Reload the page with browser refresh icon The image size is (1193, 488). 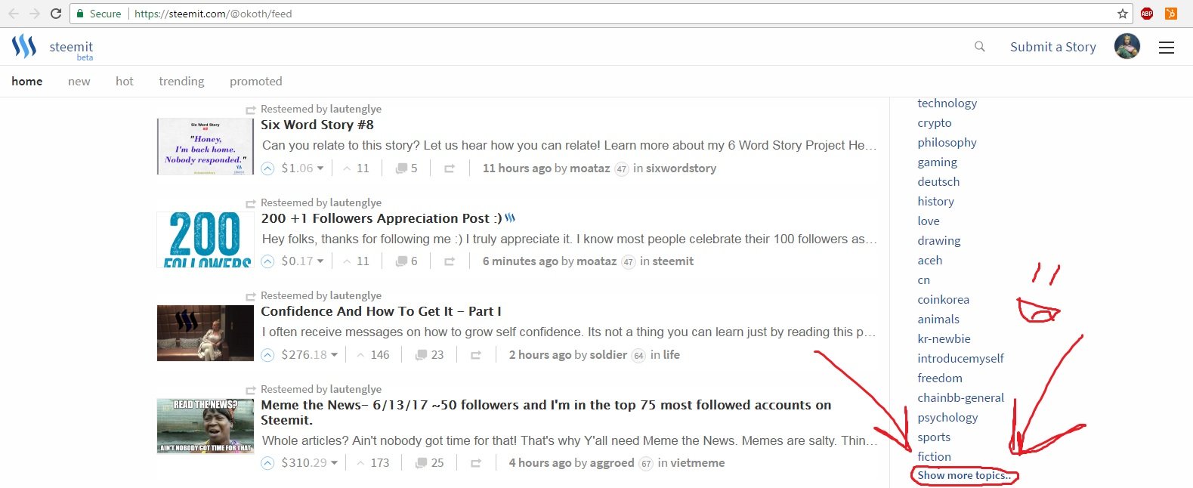pyautogui.click(x=56, y=14)
